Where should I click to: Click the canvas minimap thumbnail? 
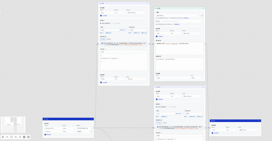coord(13,125)
